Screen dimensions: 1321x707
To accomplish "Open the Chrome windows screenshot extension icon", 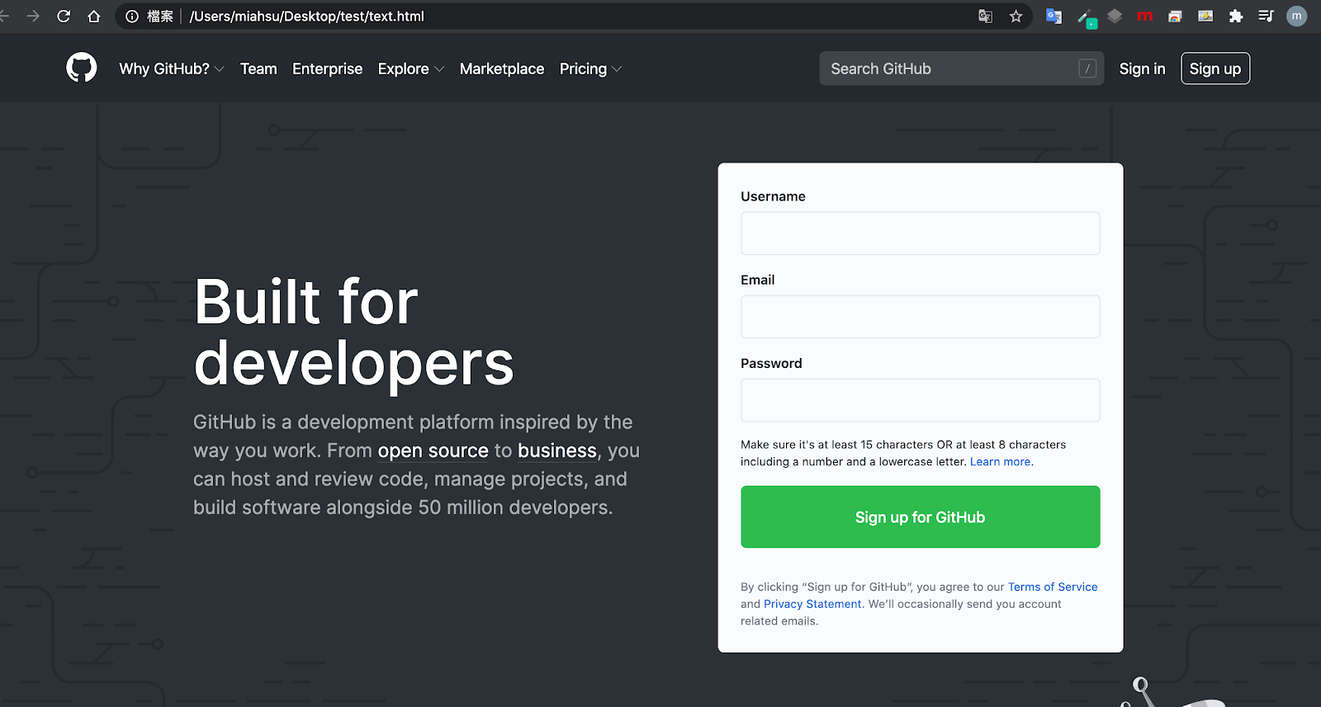I will [x=1175, y=16].
